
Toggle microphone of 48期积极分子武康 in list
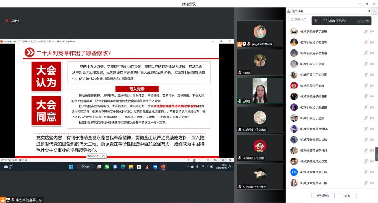pyautogui.click(x=366, y=86)
